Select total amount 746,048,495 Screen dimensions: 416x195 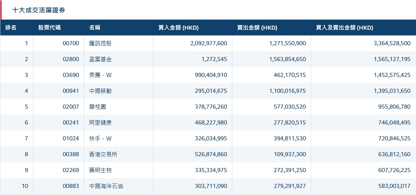(394, 122)
